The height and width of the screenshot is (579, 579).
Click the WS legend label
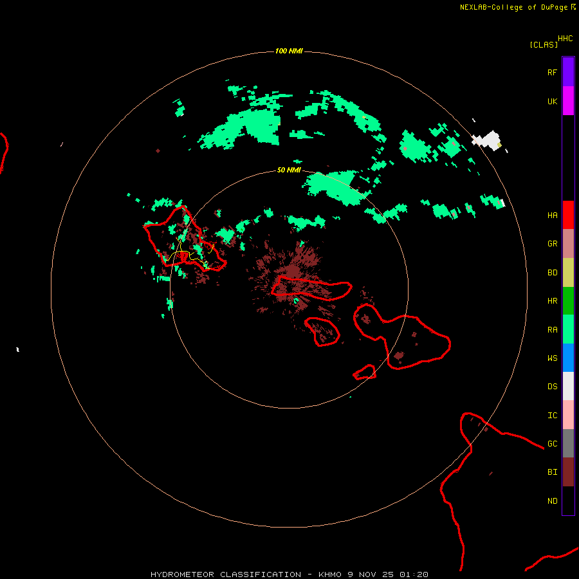(552, 358)
